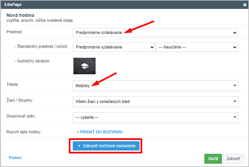Click the arrow icon on rozšírené nastavenia button
The height and width of the screenshot is (167, 249).
[x=79, y=146]
